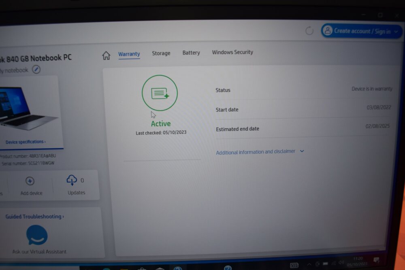The height and width of the screenshot is (270, 405).
Task: Switch to the Storage tab
Action: pyautogui.click(x=161, y=53)
